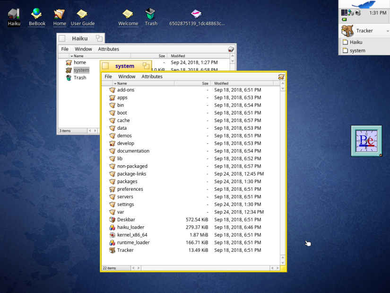This screenshot has width=390, height=293.
Task: Select the demos folder row
Action: 191,136
